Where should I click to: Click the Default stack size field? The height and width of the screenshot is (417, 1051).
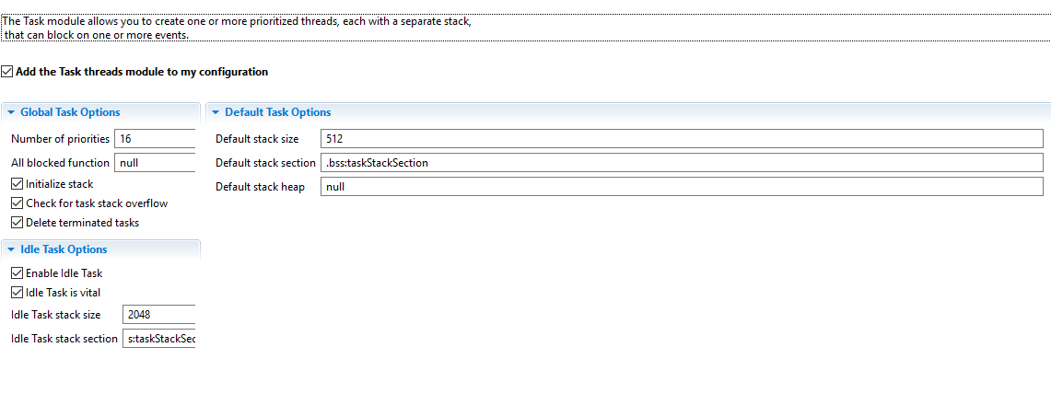point(682,139)
